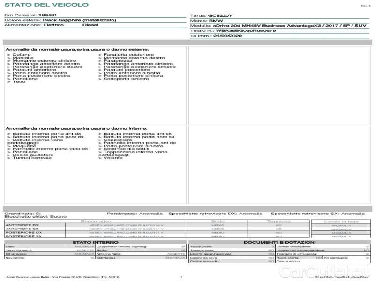Click the Grandinata status value
This screenshot has width=375, height=281.
[x=38, y=213]
